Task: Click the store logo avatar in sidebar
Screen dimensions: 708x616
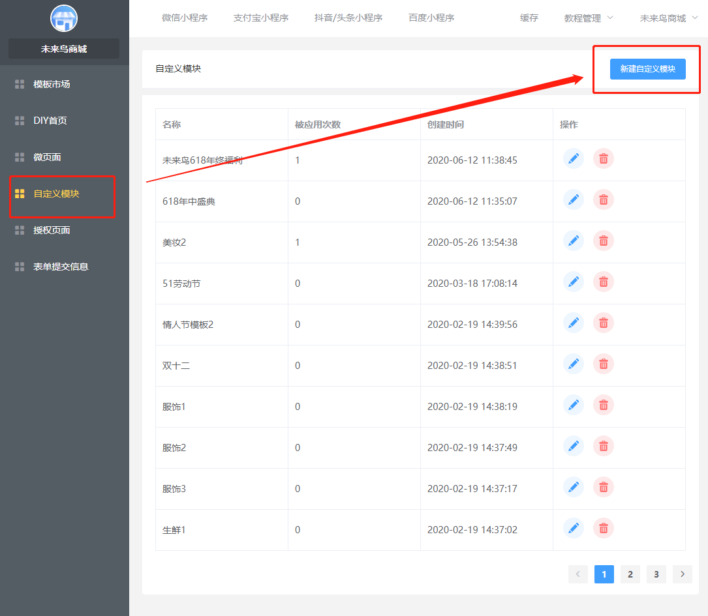Action: click(64, 18)
